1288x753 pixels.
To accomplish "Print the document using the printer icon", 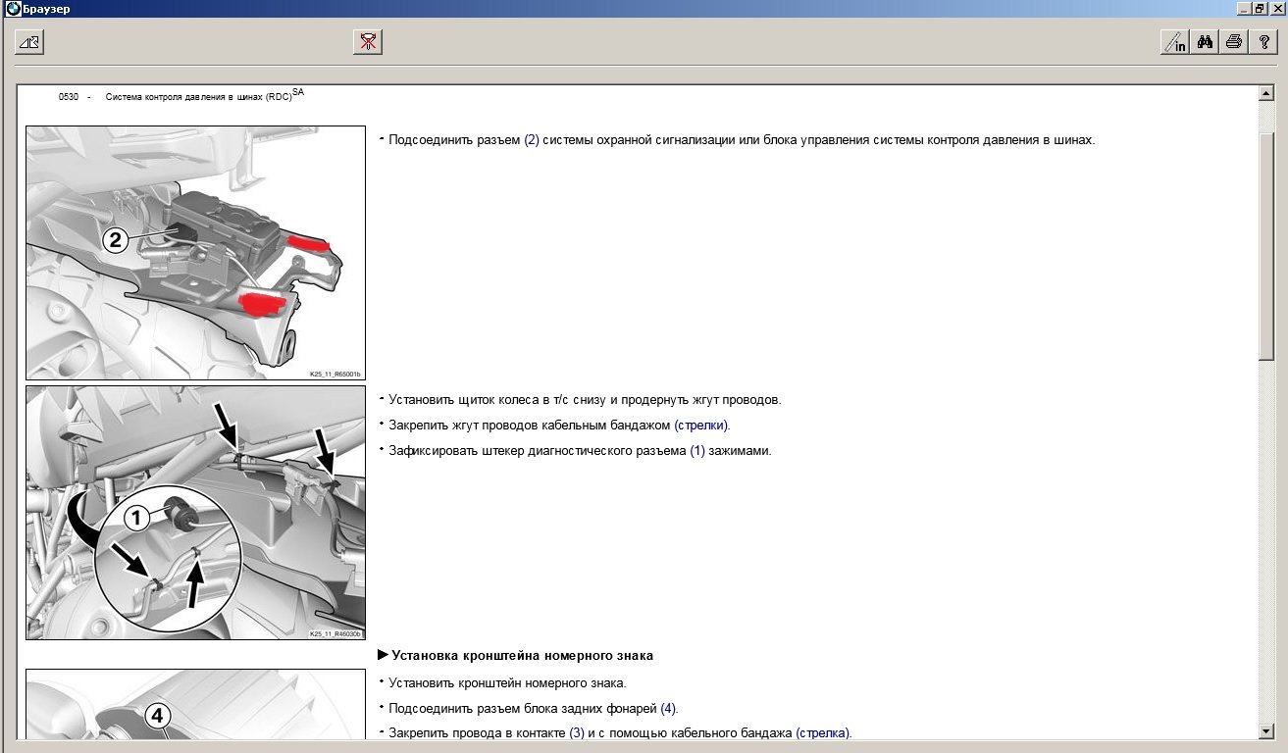I will coord(1234,41).
